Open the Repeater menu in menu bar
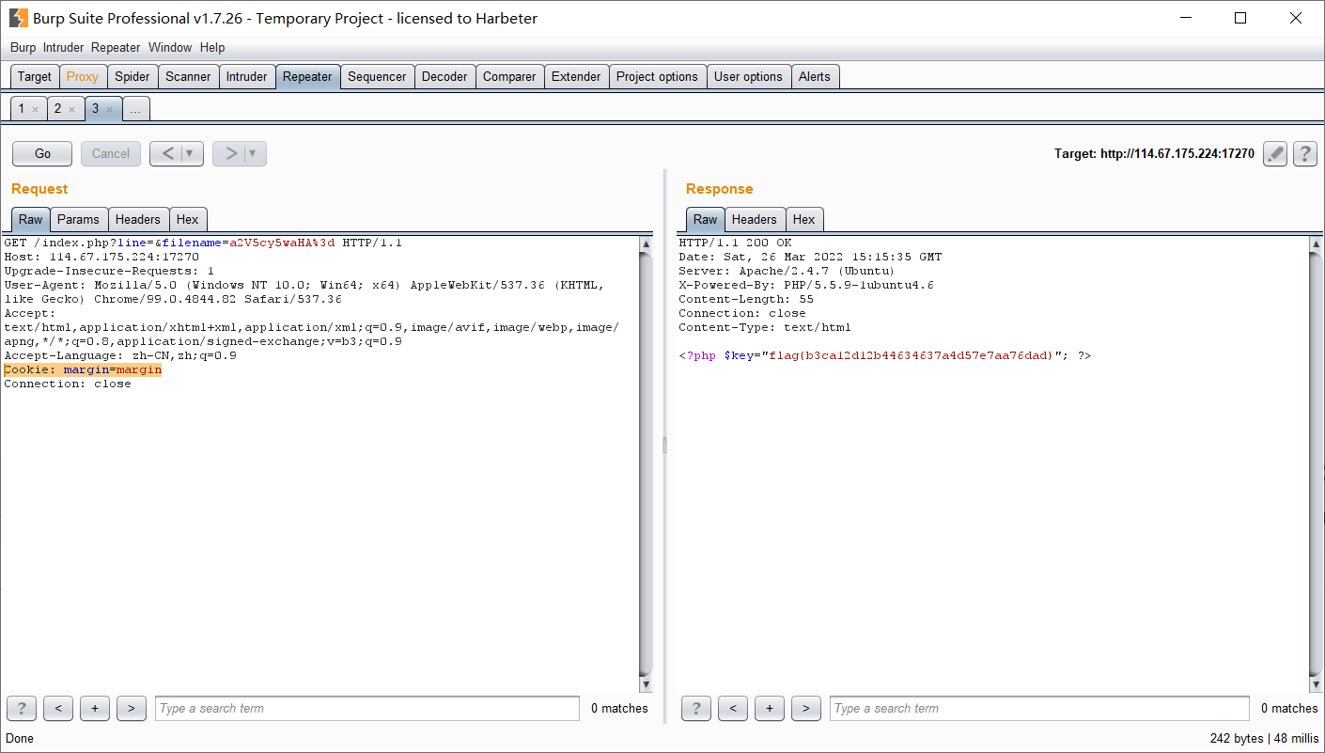 point(116,48)
